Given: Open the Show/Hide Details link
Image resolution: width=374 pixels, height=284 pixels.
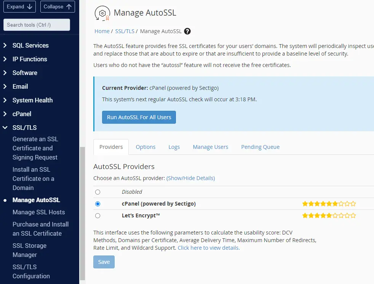Looking at the screenshot, I should (x=190, y=178).
